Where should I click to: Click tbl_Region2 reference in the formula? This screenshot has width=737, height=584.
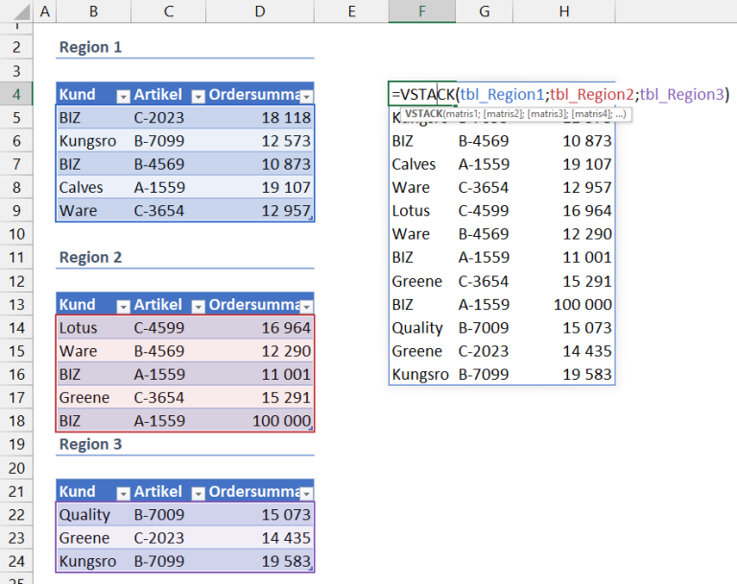click(x=592, y=94)
